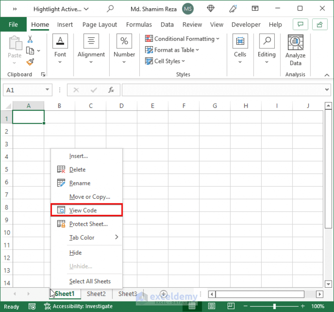Image resolution: width=334 pixels, height=312 pixels.
Task: Switch to the Developer tab
Action: coord(246,24)
